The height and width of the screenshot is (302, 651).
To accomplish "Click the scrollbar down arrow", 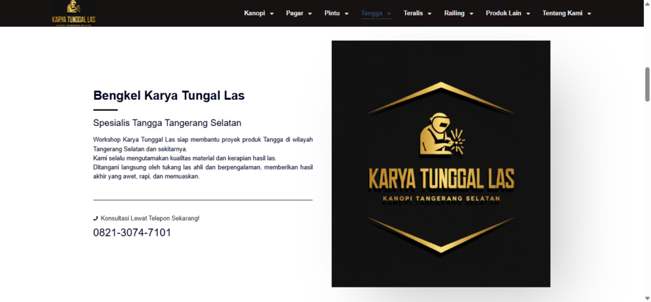I will click(x=647, y=299).
